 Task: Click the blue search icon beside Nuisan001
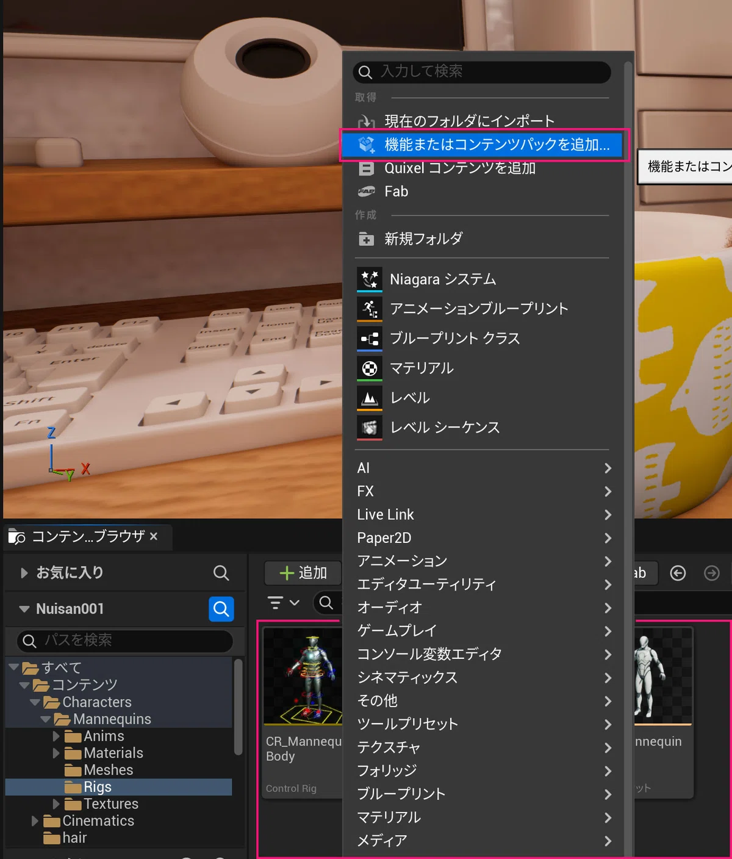point(221,609)
